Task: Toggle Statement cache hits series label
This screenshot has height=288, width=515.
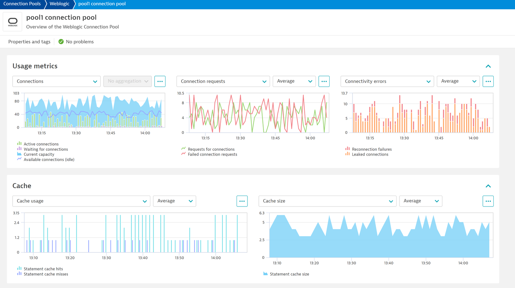Action: pyautogui.click(x=43, y=269)
